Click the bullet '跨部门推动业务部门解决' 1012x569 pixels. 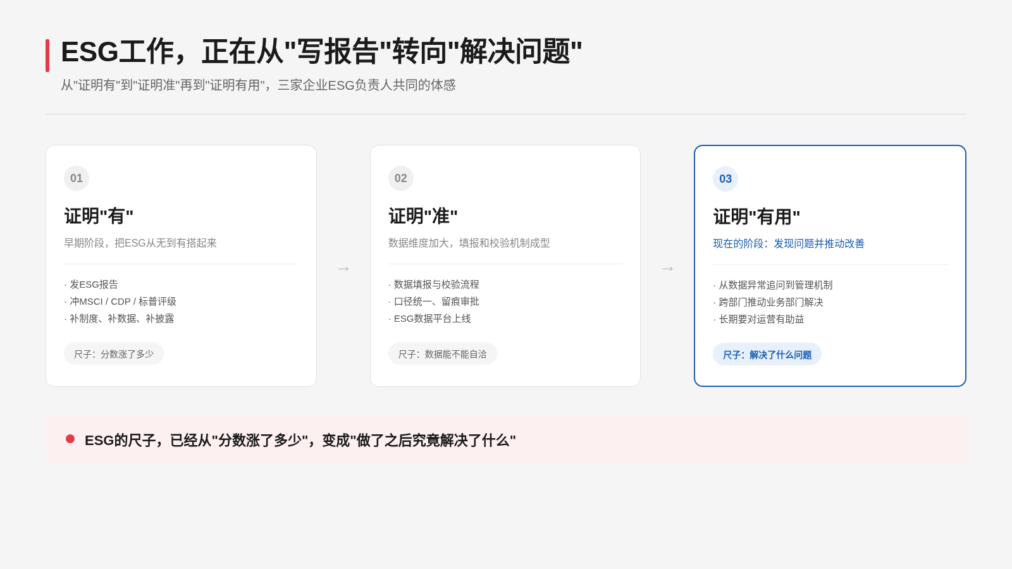point(768,302)
